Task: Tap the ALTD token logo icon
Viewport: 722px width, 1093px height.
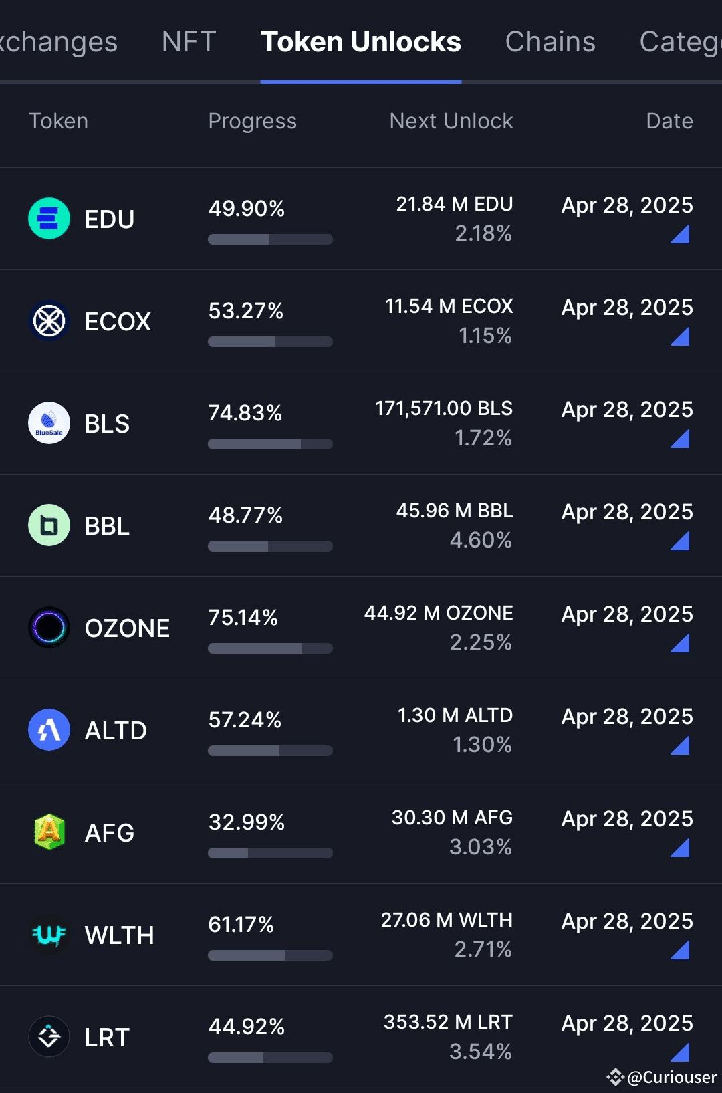Action: (x=49, y=730)
